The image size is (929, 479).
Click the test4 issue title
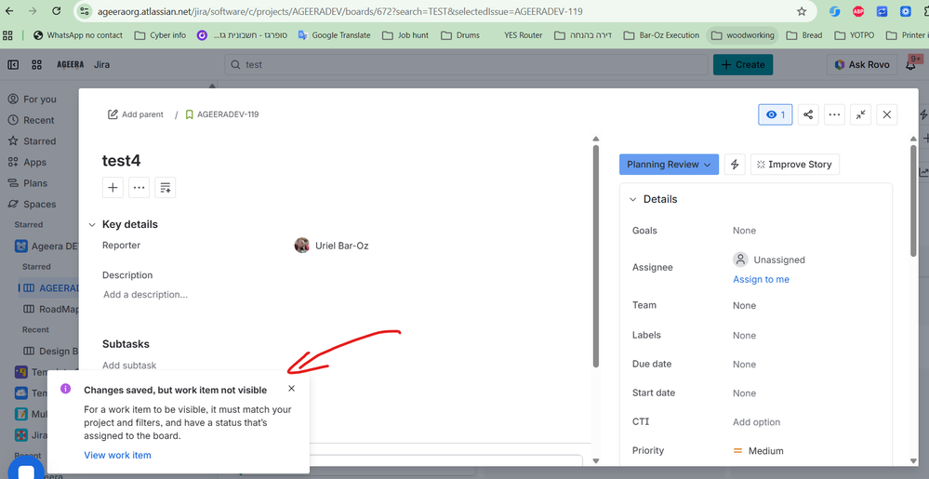pyautogui.click(x=122, y=161)
